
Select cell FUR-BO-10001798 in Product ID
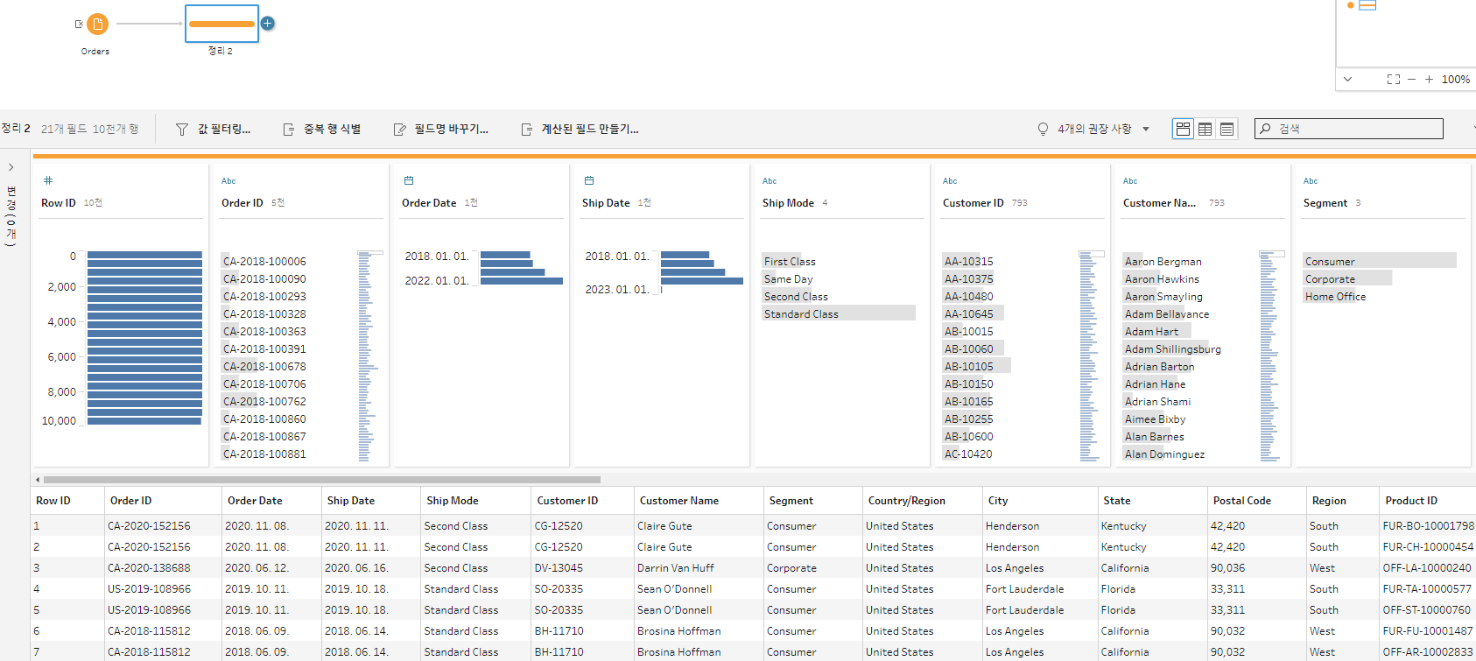click(1427, 526)
